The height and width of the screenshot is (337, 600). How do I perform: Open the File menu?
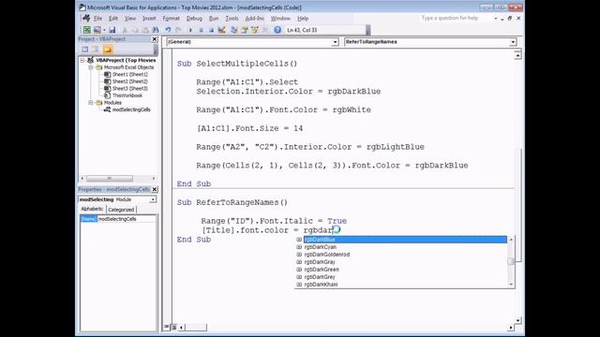pyautogui.click(x=97, y=19)
